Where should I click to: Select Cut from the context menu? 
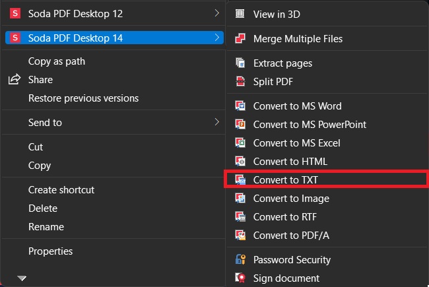[36, 147]
